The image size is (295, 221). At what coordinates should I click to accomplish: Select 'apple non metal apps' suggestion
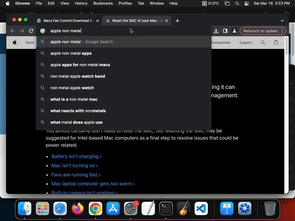point(124,53)
